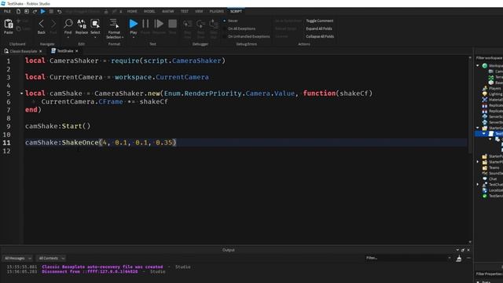Click the Select tool icon
The width and height of the screenshot is (503, 283).
pos(95,24)
